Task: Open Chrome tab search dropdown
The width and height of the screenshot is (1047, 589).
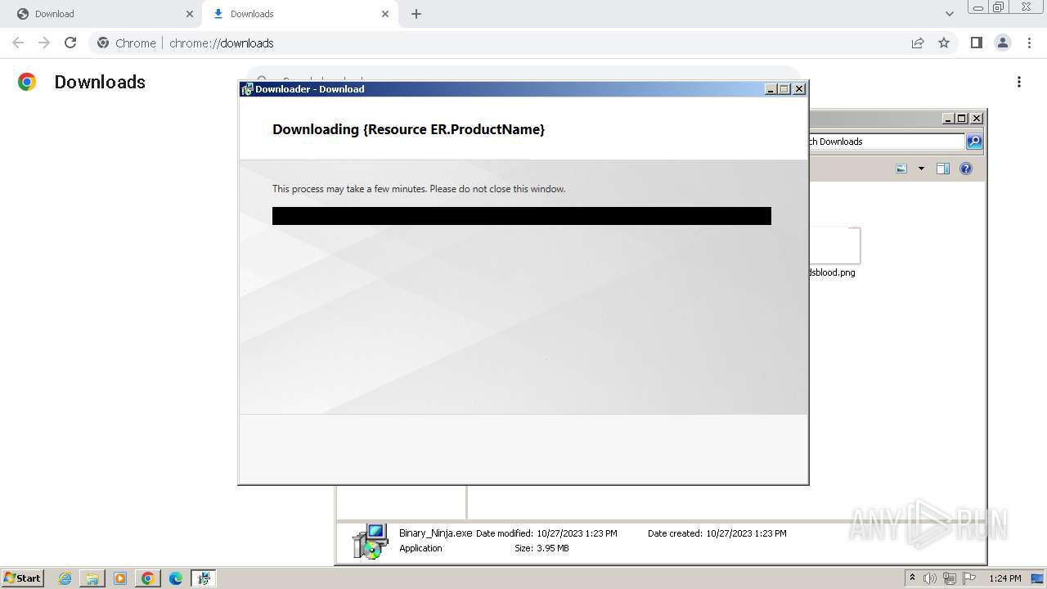Action: 950,14
